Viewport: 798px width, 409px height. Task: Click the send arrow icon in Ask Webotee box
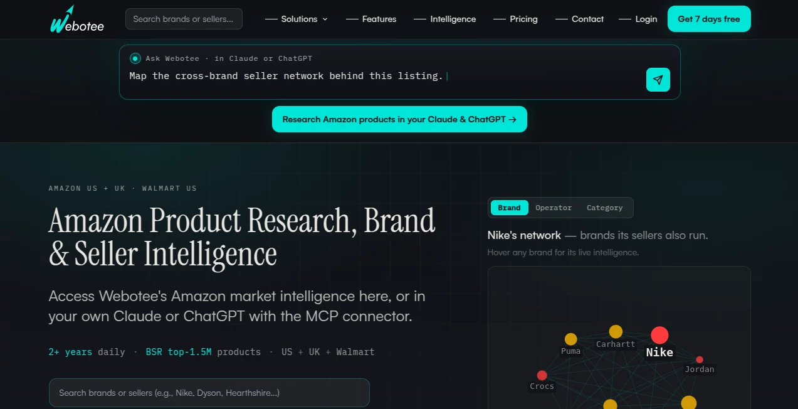click(658, 80)
